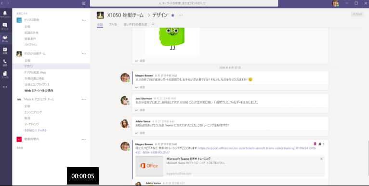Open the Chat icon in left rail

click(x=5, y=27)
